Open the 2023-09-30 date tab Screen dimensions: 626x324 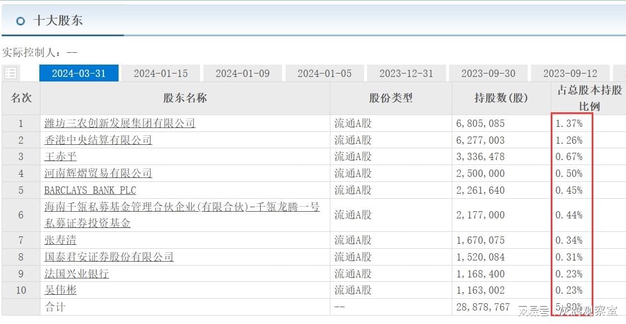point(488,74)
